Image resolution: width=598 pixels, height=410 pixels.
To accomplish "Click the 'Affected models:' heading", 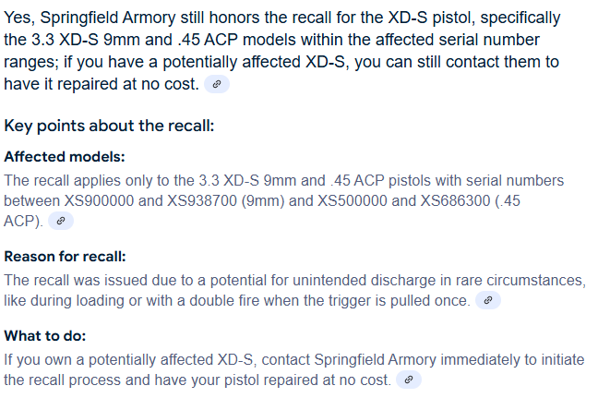I will (65, 156).
